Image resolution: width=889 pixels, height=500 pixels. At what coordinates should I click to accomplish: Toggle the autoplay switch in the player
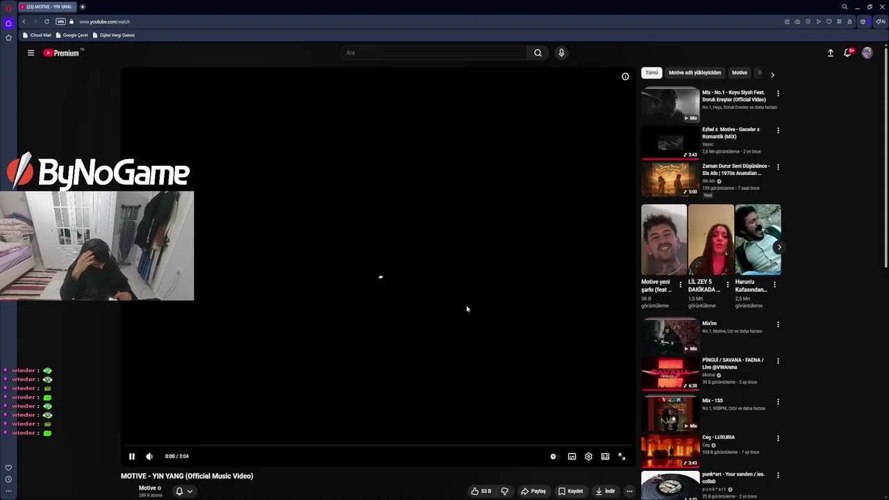[x=553, y=456]
